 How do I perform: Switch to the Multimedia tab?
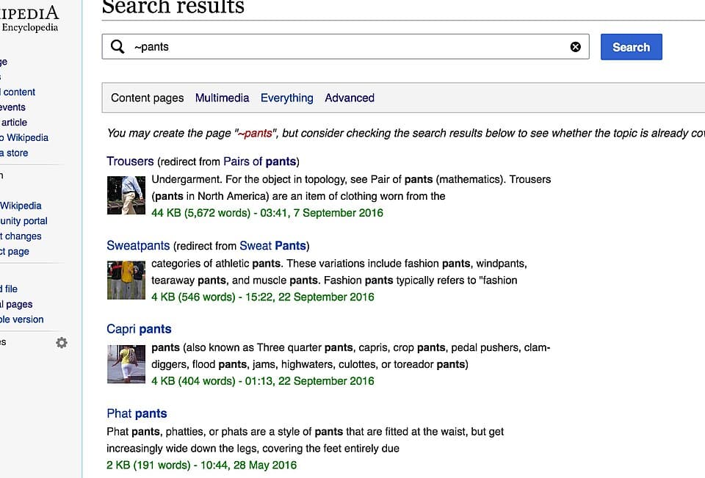[x=222, y=98]
